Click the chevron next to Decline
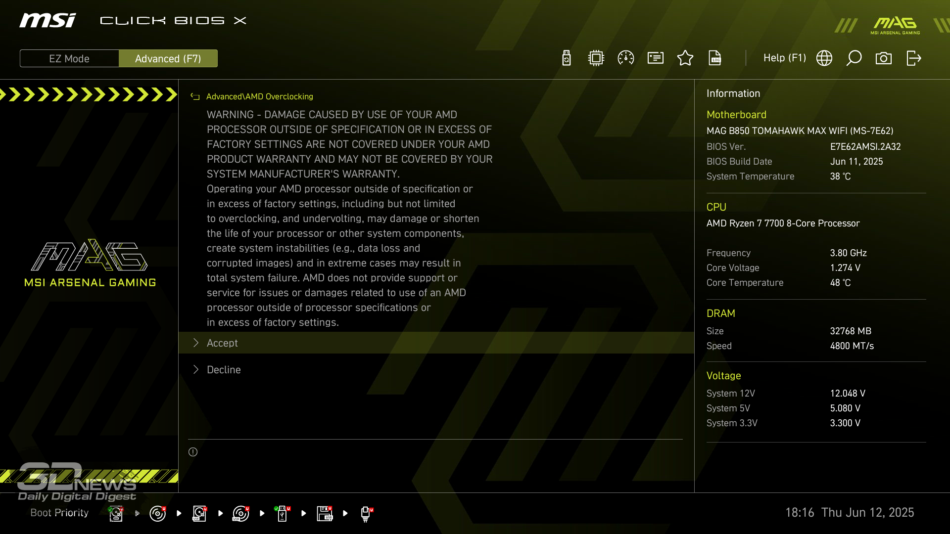The image size is (950, 534). coord(196,369)
